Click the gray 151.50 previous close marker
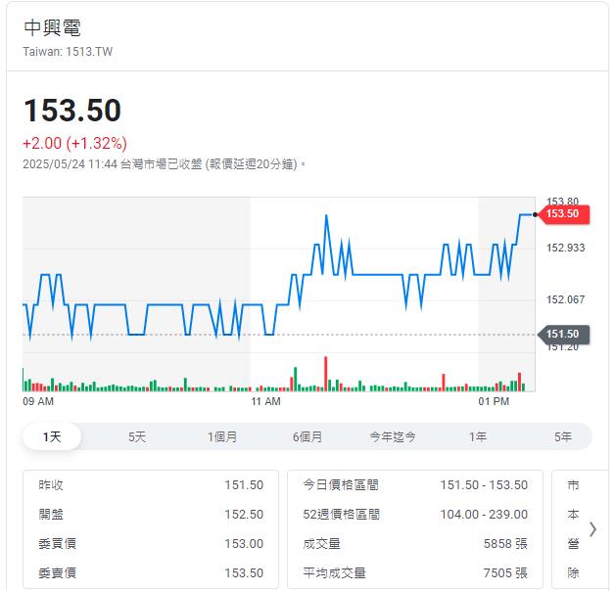614x591 pixels. point(563,335)
